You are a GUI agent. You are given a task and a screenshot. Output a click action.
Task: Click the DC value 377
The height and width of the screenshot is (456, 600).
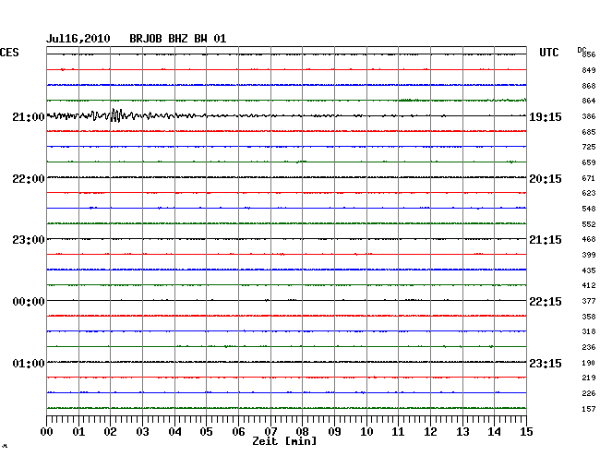[589, 301]
